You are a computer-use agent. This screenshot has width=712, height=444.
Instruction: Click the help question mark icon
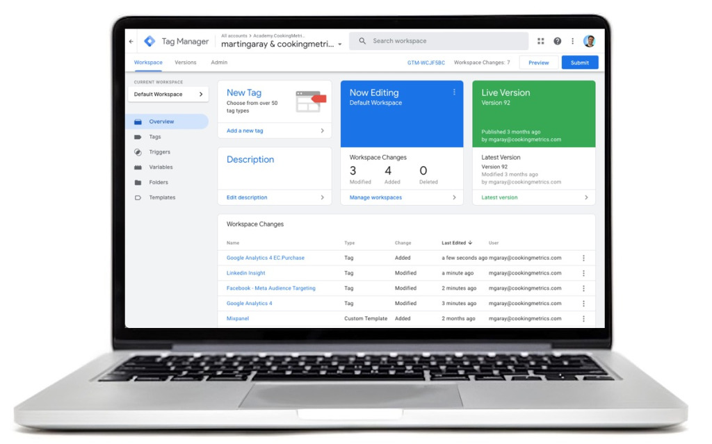557,40
